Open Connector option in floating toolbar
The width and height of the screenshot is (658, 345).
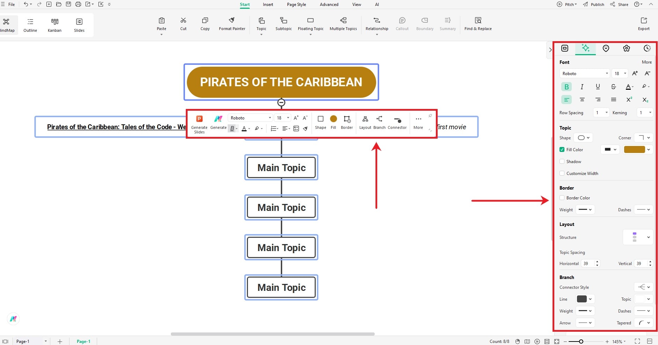397,122
